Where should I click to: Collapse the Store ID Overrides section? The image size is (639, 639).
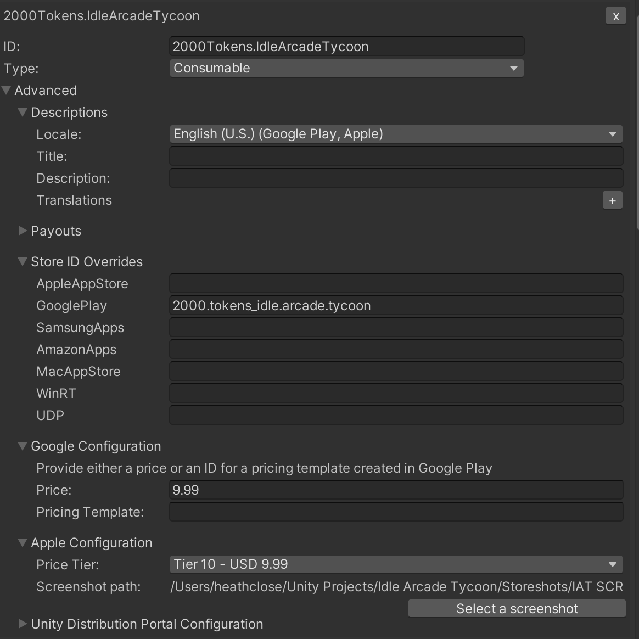tap(23, 262)
